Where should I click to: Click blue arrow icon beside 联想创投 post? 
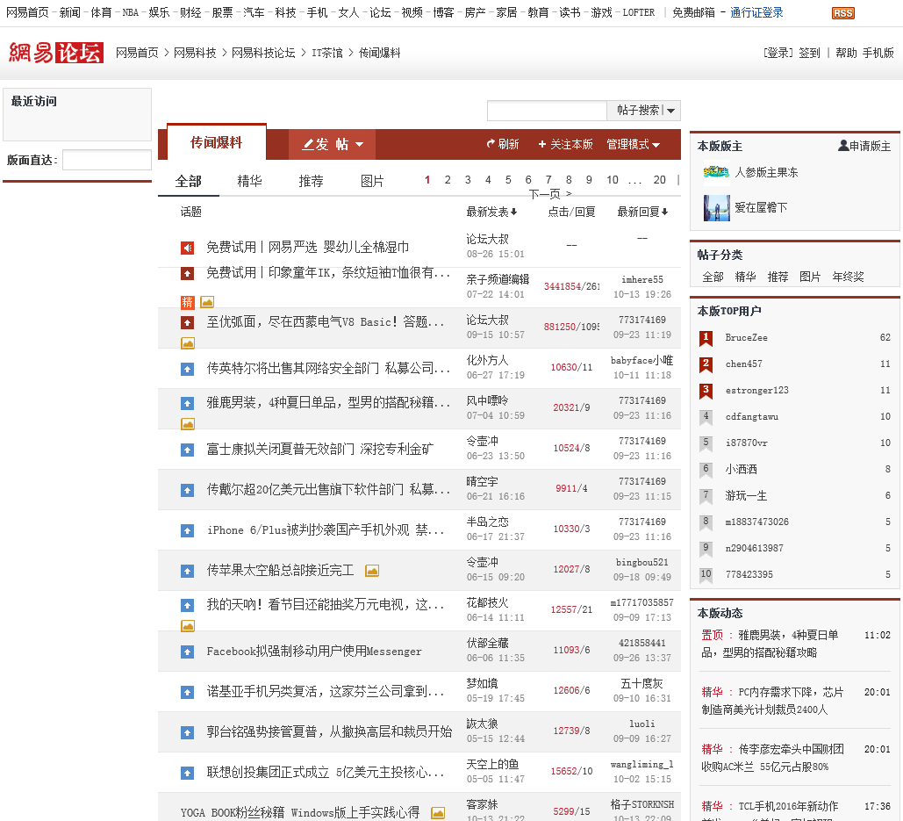(x=187, y=773)
